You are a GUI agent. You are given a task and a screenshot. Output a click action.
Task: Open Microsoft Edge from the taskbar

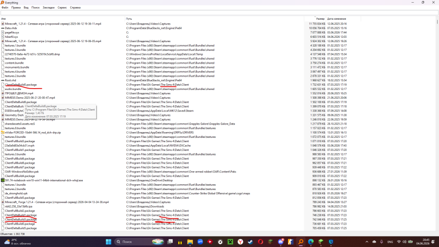coord(311,242)
